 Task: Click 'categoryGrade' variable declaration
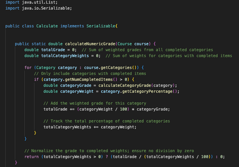click(76, 85)
